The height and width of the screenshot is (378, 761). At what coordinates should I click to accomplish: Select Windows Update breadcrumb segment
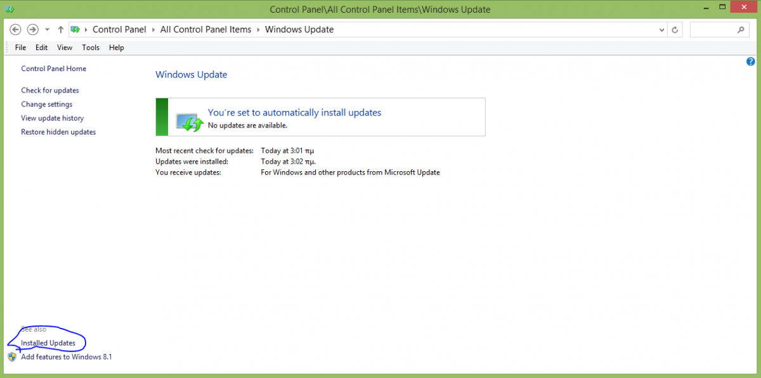pyautogui.click(x=299, y=30)
